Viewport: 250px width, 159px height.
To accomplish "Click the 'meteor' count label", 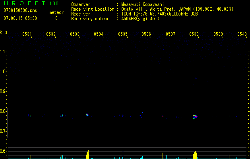I will coord(56,12).
